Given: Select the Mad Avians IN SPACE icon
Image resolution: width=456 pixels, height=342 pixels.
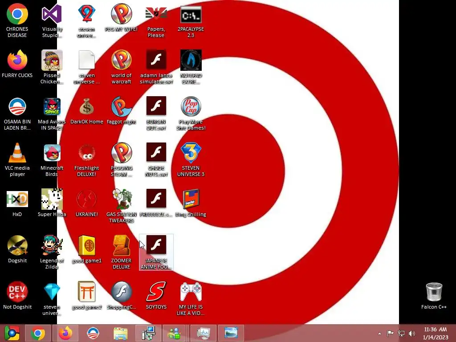Looking at the screenshot, I should pos(52,114).
